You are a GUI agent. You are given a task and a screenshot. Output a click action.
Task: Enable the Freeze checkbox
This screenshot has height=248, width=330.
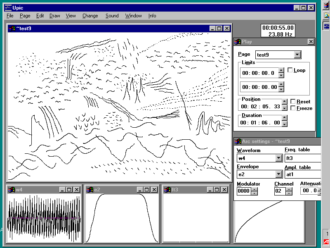click(x=293, y=108)
